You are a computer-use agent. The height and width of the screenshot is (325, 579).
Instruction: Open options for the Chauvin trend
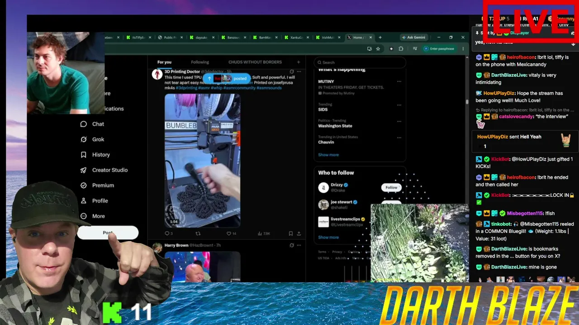[399, 137]
